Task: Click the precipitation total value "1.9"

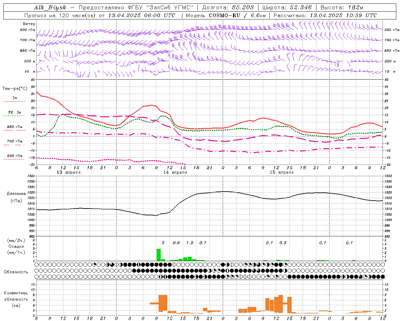Action: pos(190,243)
